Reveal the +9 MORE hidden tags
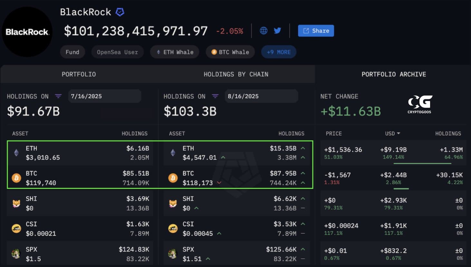Image resolution: width=471 pixels, height=267 pixels. click(x=278, y=52)
